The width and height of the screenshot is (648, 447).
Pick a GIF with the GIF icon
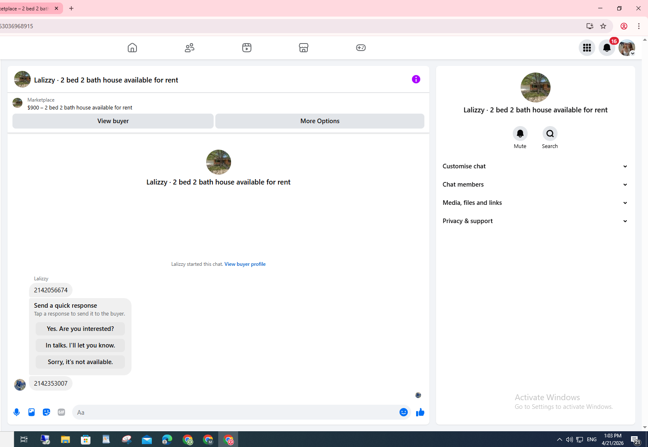tap(61, 412)
